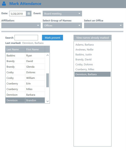Open the Select Group of Names dropdown
Viewport: 126px width, 151px height.
click(62, 25)
